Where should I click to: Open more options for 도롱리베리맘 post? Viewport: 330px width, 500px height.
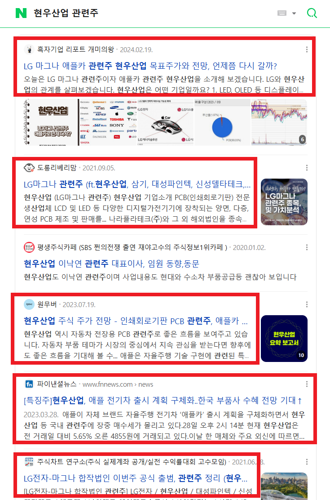tap(307, 168)
